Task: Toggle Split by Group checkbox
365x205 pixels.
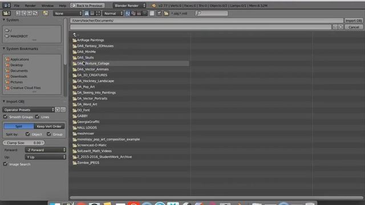Action: pos(48,134)
